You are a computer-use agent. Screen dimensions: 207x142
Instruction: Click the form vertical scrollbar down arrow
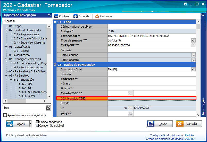tap(198, 115)
